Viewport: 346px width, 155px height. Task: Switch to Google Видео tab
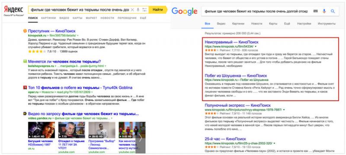221,24
